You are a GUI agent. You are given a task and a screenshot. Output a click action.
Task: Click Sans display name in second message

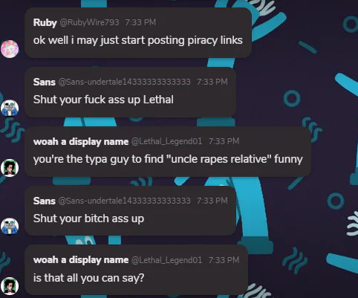pos(45,82)
